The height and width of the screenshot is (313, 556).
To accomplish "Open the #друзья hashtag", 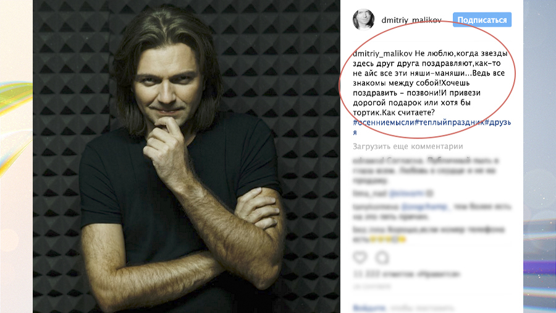I will pos(497,122).
